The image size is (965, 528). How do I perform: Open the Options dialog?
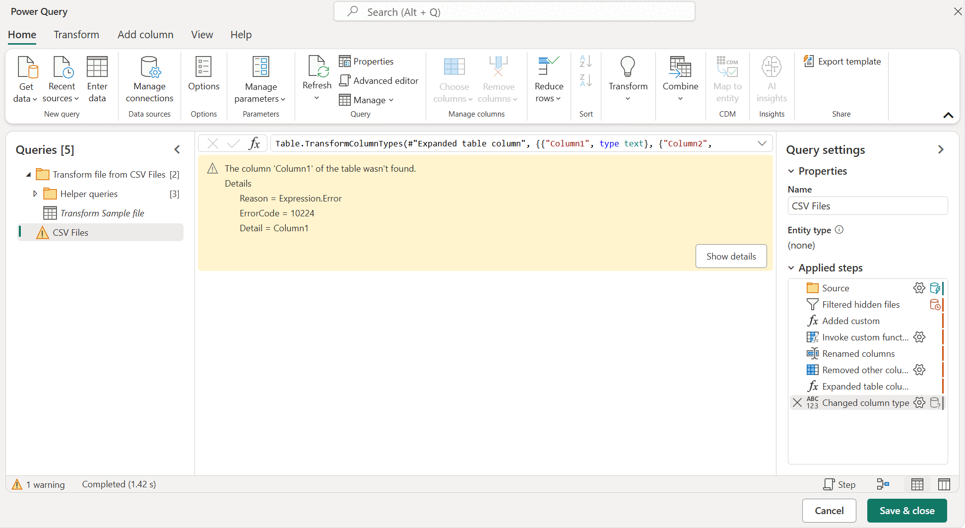point(203,73)
